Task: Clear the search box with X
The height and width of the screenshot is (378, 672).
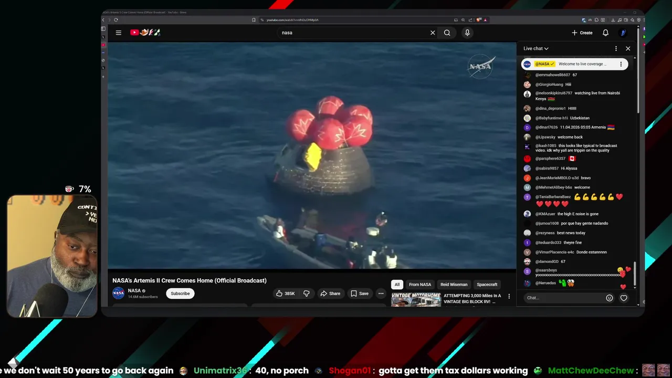Action: click(x=433, y=33)
